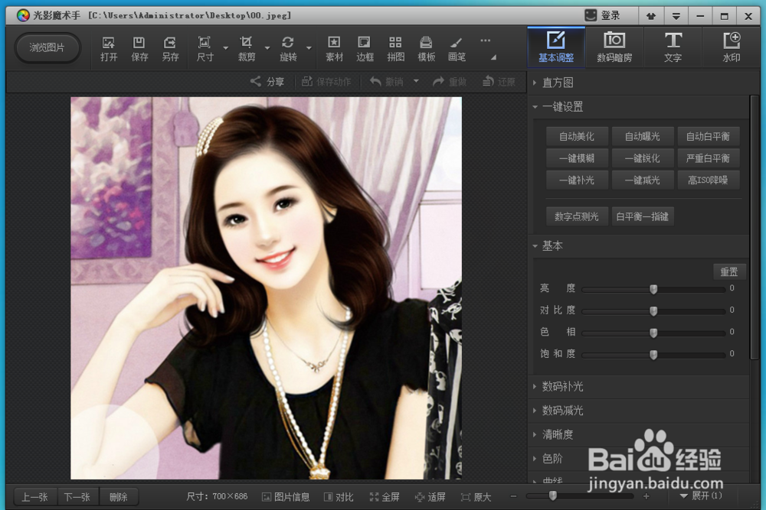Click the 浏览图片 browse button
Image resolution: width=766 pixels, height=510 pixels.
tap(47, 47)
